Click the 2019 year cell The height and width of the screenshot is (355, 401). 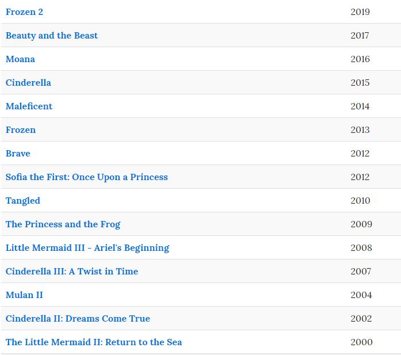pos(360,12)
